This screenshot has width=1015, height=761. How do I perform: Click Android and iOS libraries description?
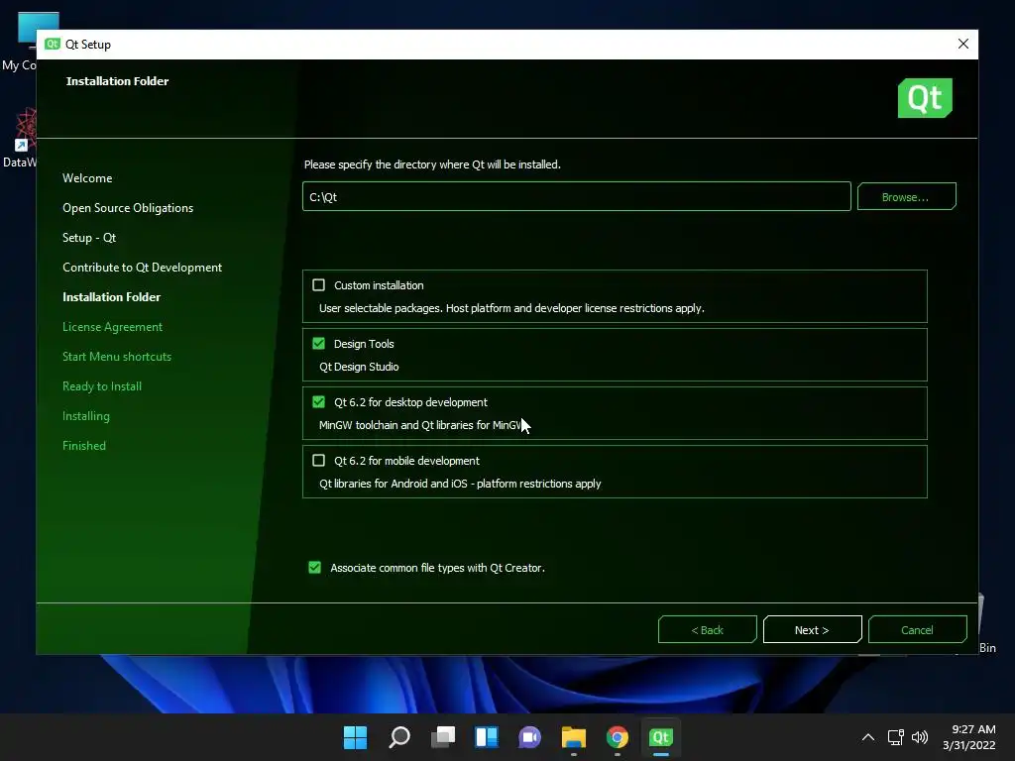coord(460,484)
